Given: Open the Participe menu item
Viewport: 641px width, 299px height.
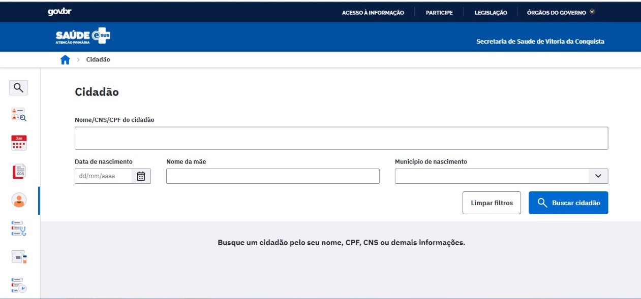Looking at the screenshot, I should (x=439, y=12).
